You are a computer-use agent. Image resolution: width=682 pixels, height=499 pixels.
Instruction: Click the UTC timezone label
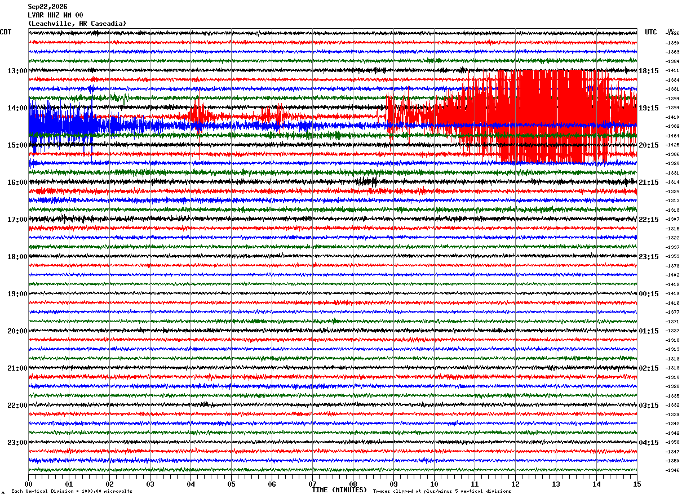pos(651,32)
